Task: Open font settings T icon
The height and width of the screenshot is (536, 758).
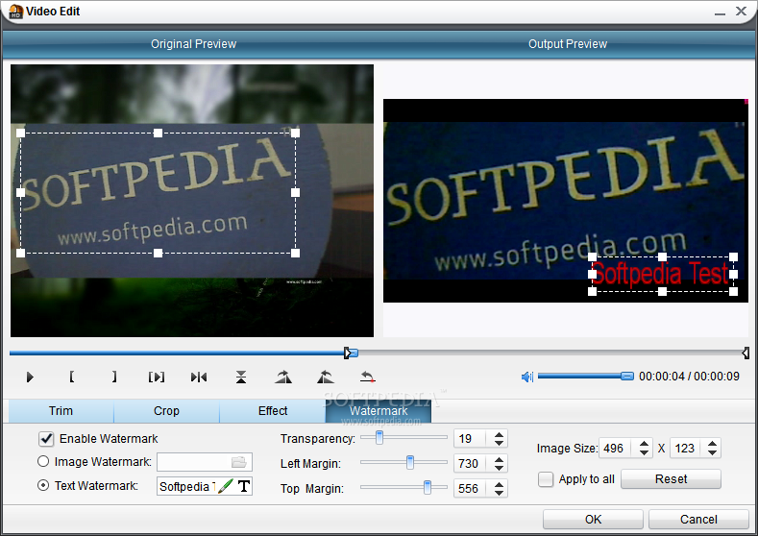Action: [x=244, y=486]
